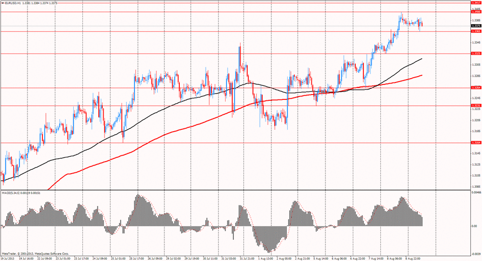Click the 1.3205 price axis value

point(476,120)
